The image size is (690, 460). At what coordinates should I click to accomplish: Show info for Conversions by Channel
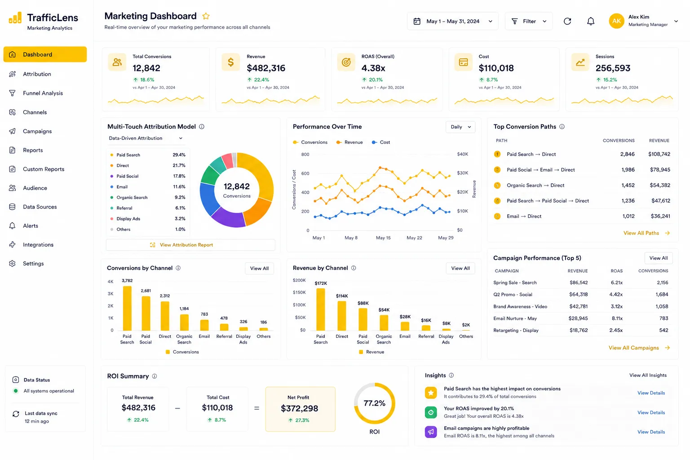(x=178, y=268)
